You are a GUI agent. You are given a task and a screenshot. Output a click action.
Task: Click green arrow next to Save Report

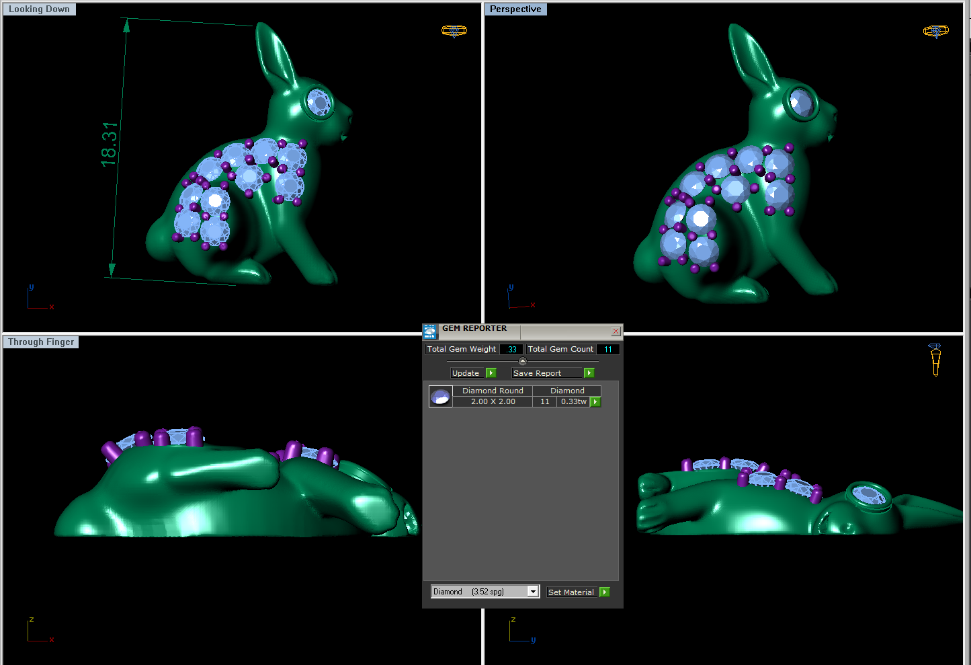(x=589, y=373)
